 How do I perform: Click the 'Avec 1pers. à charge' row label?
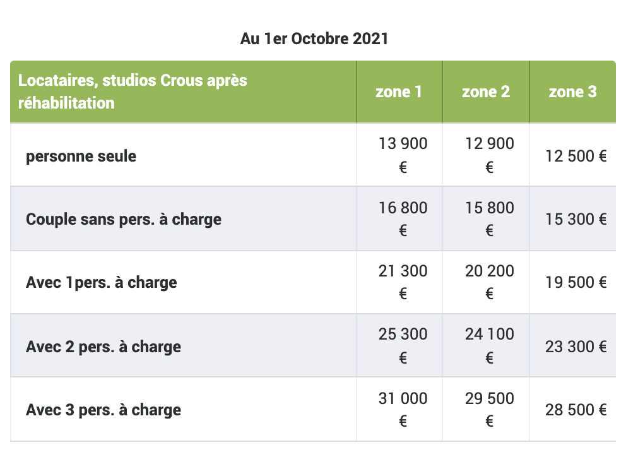pyautogui.click(x=102, y=282)
